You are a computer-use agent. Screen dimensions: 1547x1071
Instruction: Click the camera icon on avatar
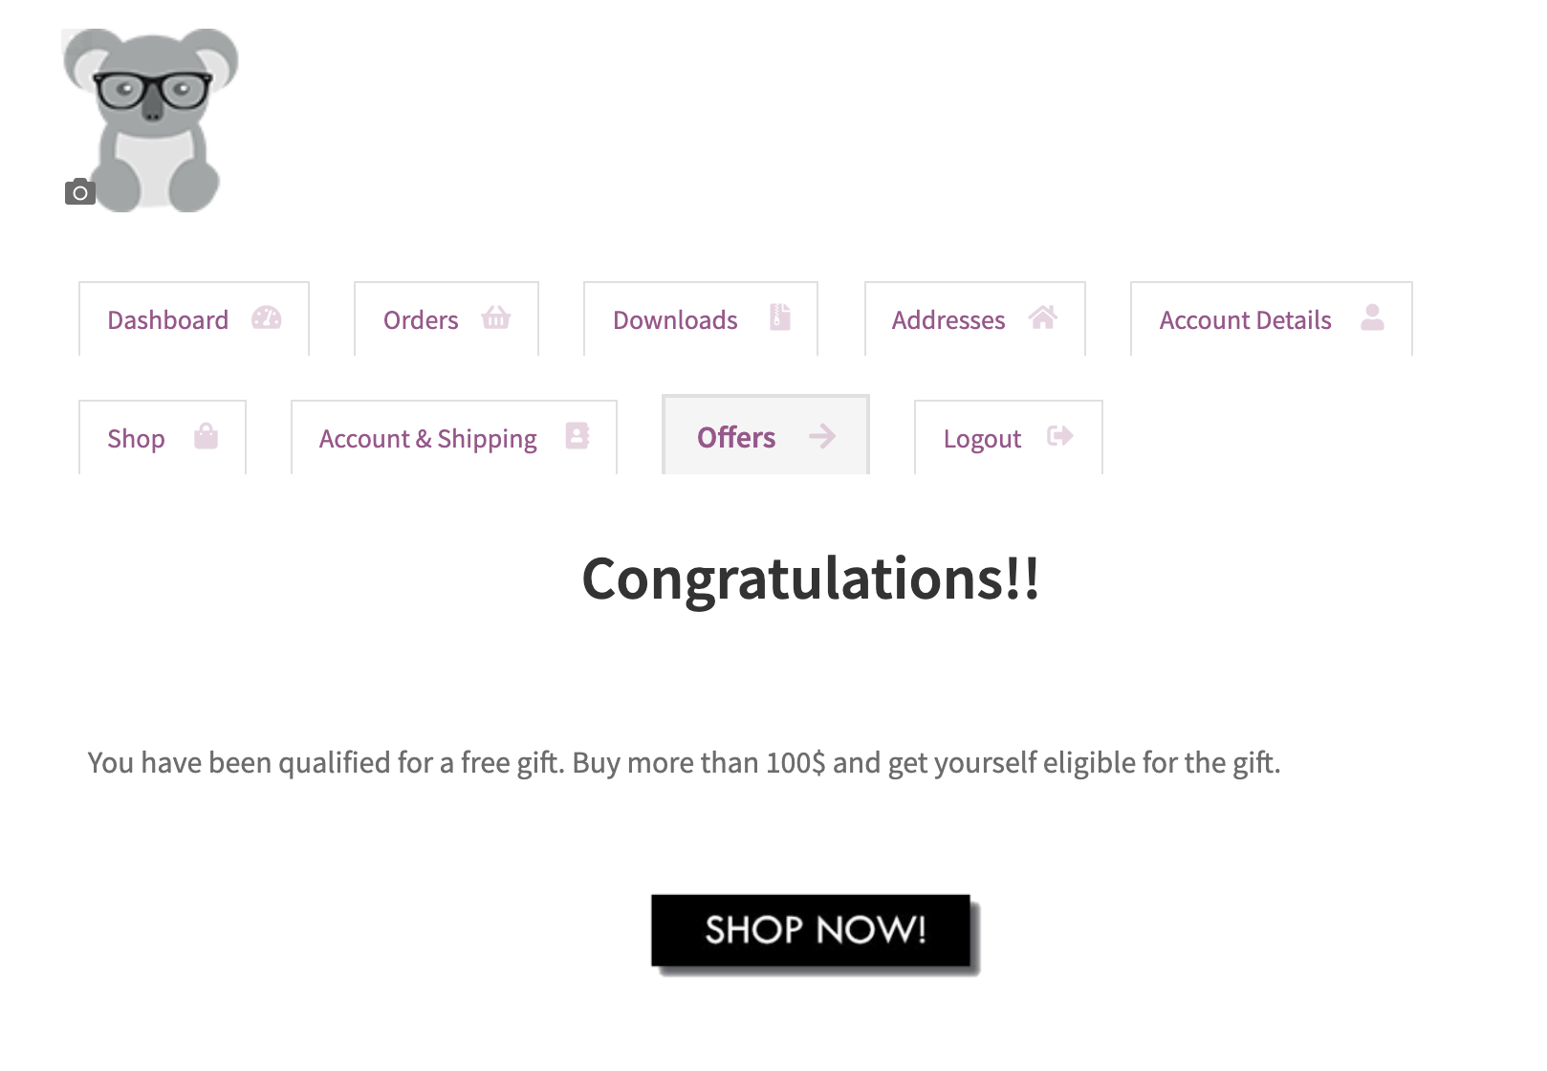(x=80, y=192)
